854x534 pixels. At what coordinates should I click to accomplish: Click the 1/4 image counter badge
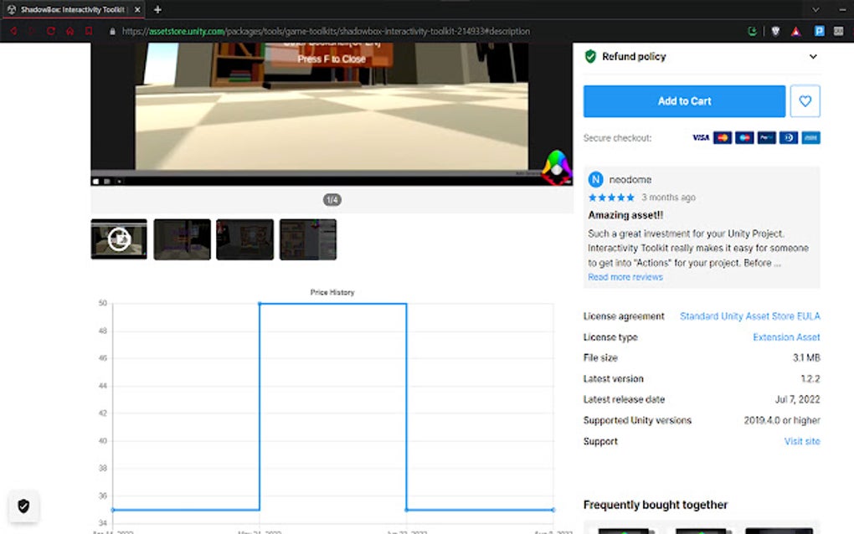pyautogui.click(x=332, y=200)
